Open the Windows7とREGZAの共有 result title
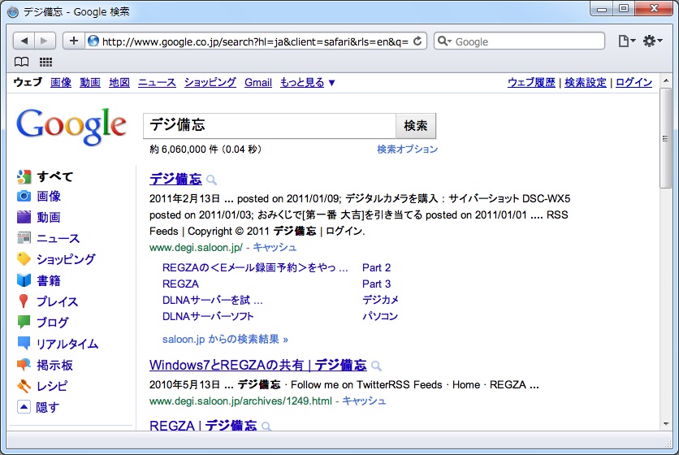Image resolution: width=679 pixels, height=455 pixels. 258,365
